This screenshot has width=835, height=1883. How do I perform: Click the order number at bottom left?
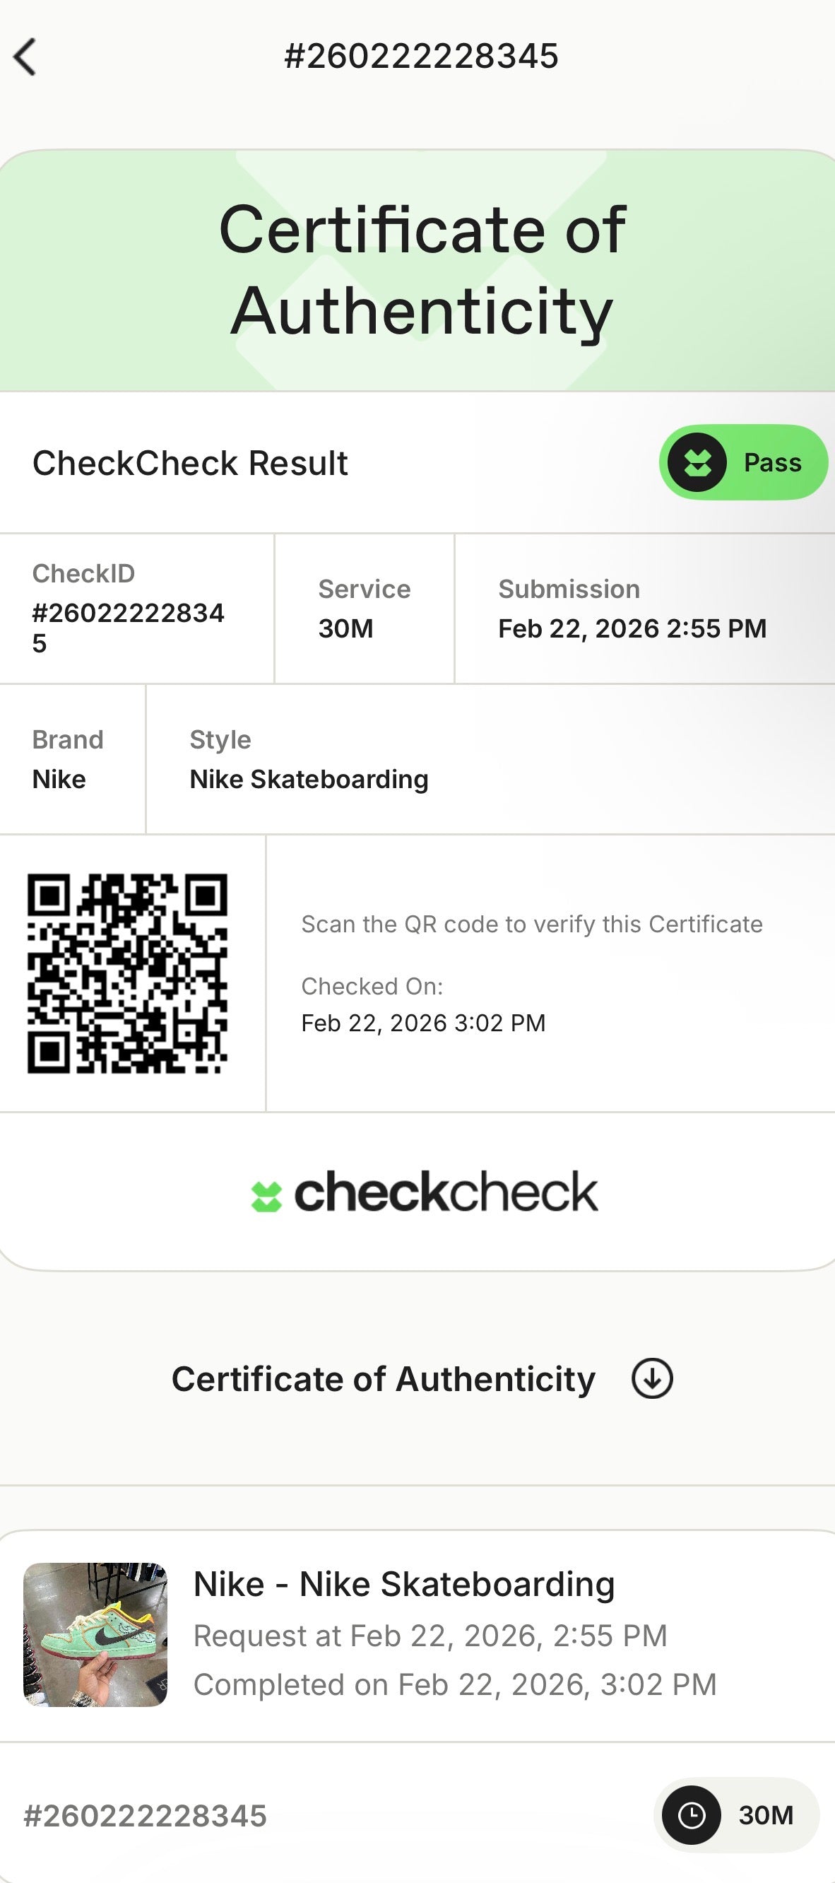point(146,1816)
